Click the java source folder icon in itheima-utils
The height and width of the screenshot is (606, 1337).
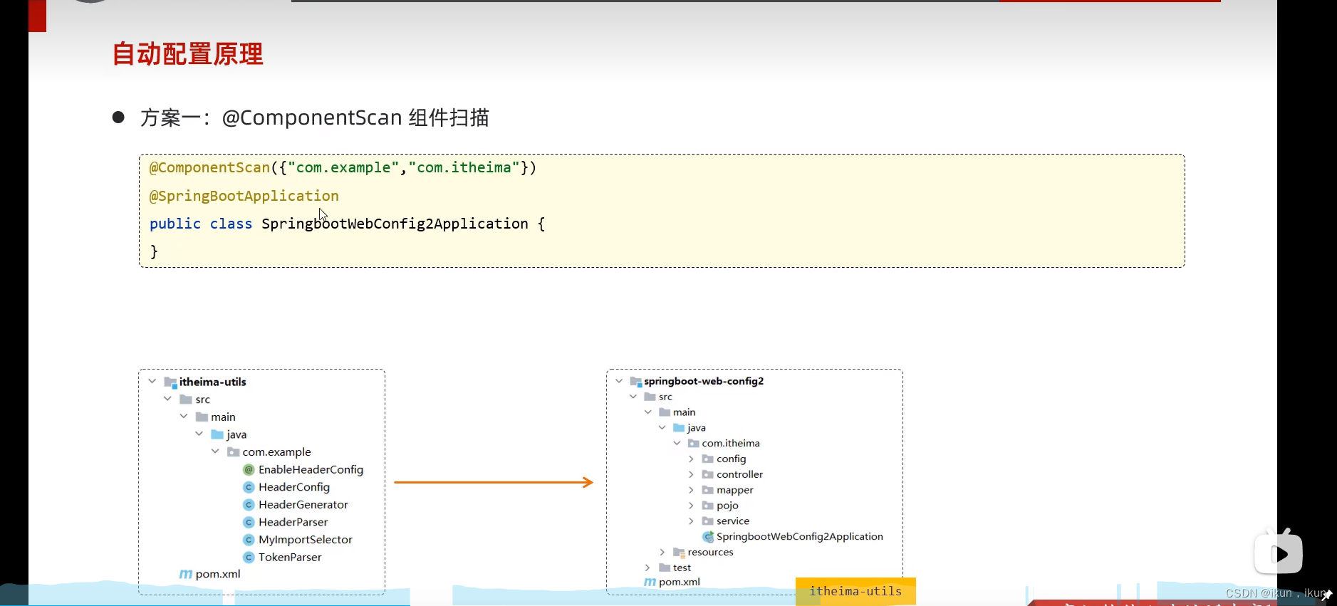coord(217,434)
